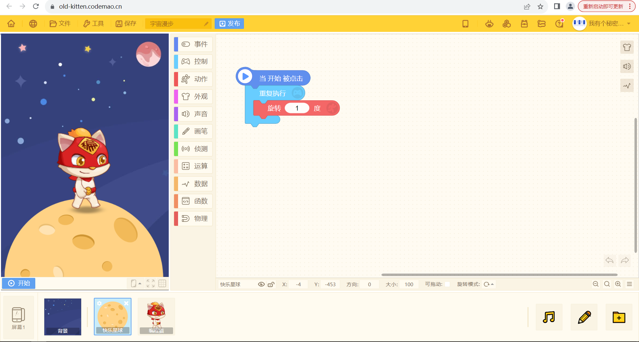Open sound panel speaker icon
Screen dimensions: 639x342
[x=627, y=66]
